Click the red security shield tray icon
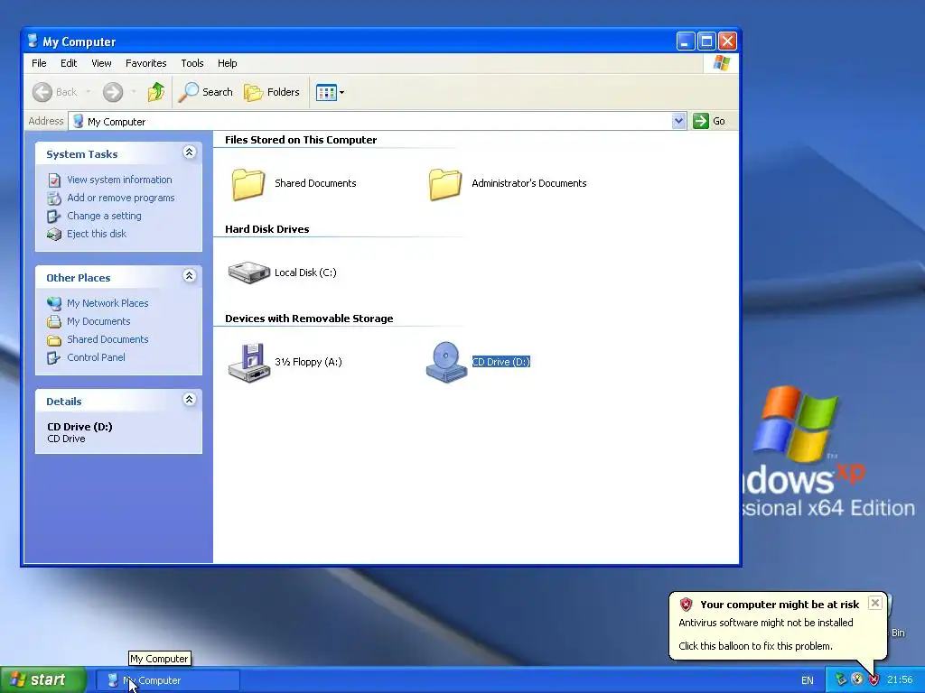 pos(874,680)
